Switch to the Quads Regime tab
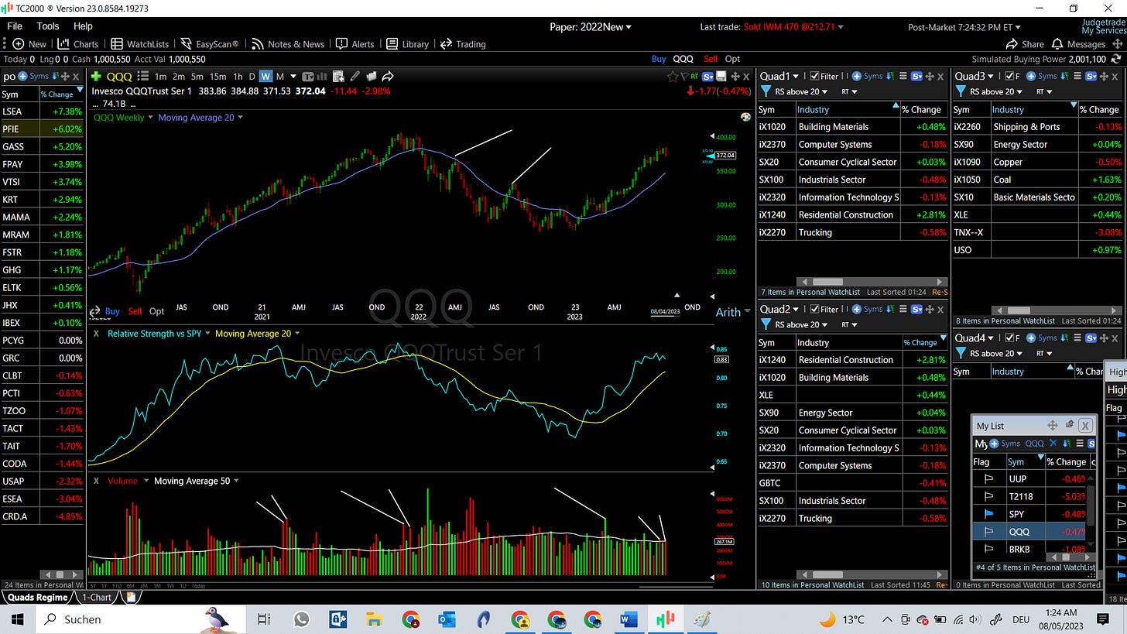This screenshot has height=634, width=1127. coord(36,597)
